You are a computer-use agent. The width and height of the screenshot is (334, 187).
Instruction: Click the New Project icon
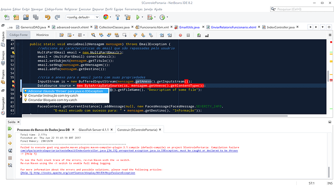16,17
